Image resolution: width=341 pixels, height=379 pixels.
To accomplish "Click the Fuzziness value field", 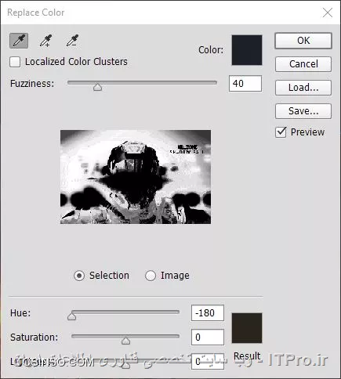I will point(245,84).
